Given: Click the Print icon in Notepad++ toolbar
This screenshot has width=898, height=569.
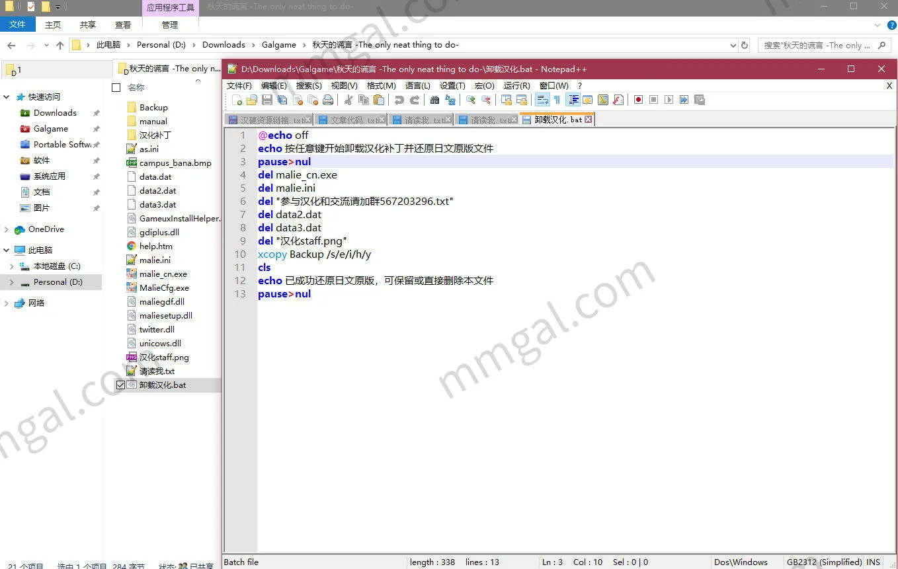Looking at the screenshot, I should point(328,100).
